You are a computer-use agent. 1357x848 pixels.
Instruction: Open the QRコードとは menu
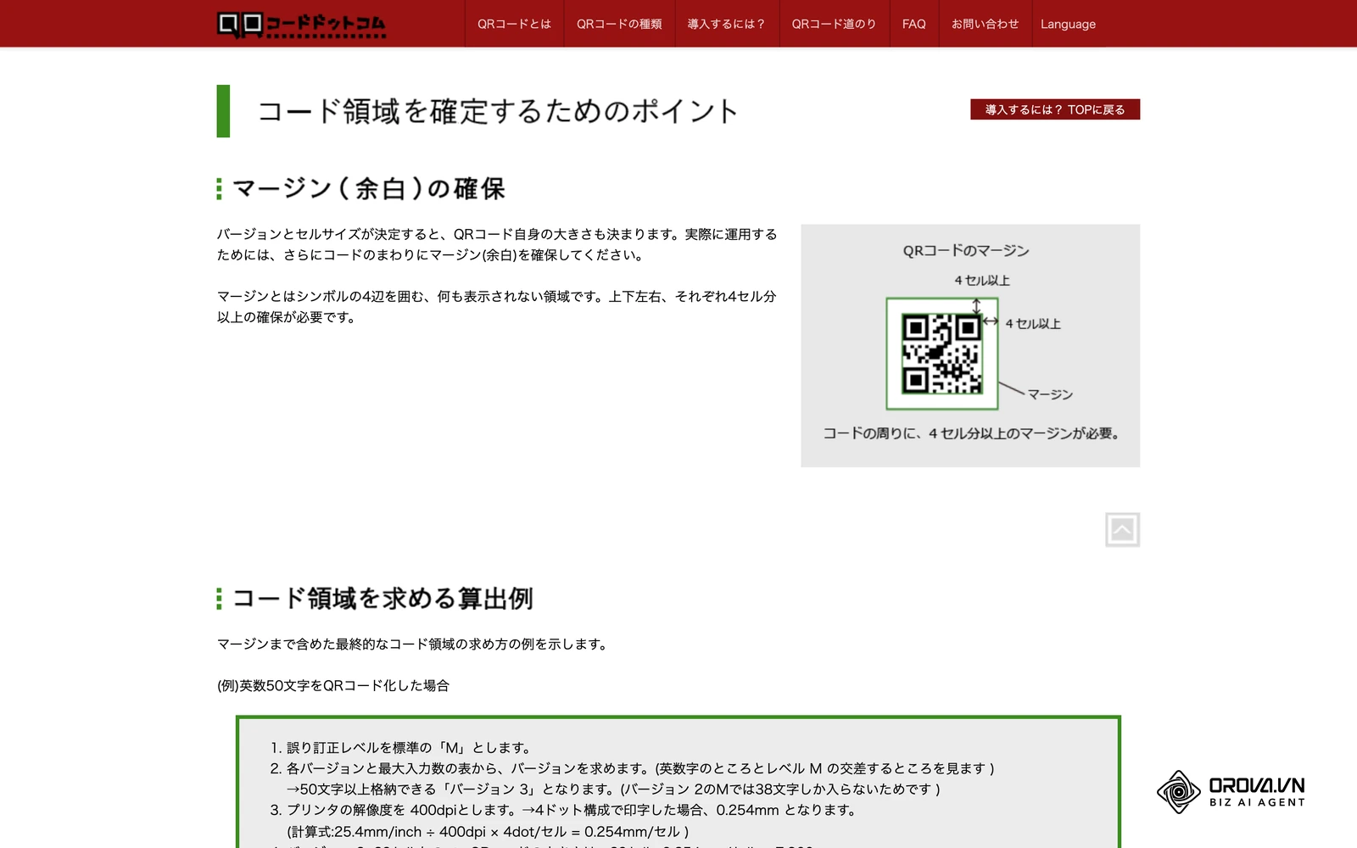click(x=514, y=24)
